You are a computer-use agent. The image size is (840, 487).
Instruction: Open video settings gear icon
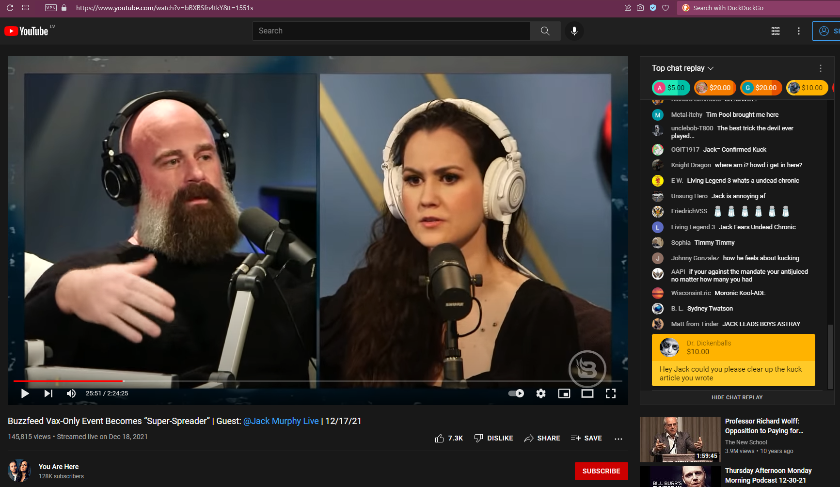pyautogui.click(x=541, y=393)
